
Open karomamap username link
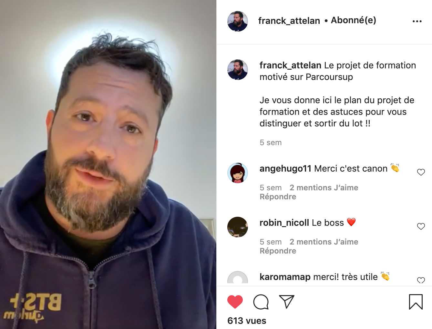pos(285,277)
